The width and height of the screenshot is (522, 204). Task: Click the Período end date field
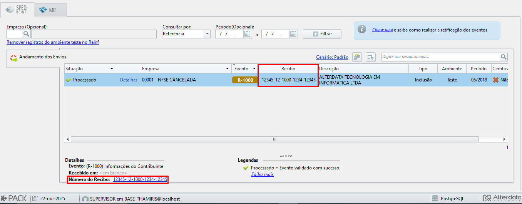coord(275,34)
